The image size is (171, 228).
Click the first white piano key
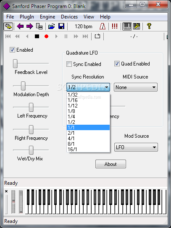pos(27,210)
